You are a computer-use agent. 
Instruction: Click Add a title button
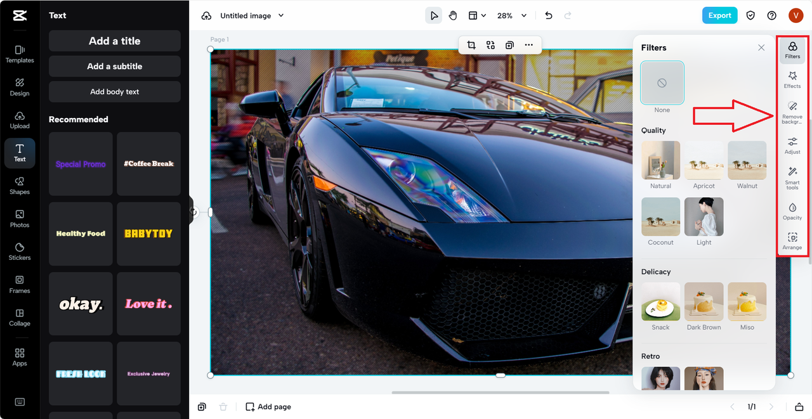click(115, 41)
